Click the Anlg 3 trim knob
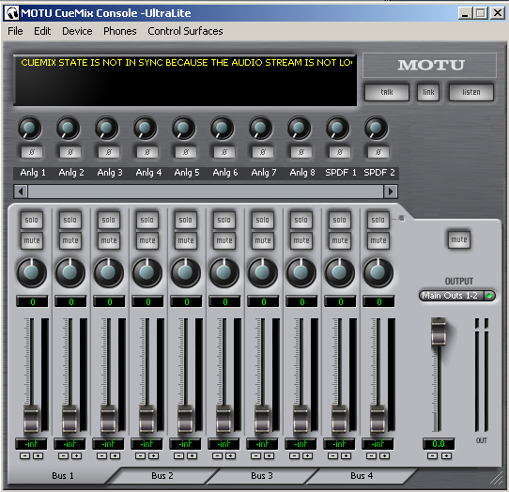Screen dimensions: 509x492 (x=107, y=129)
